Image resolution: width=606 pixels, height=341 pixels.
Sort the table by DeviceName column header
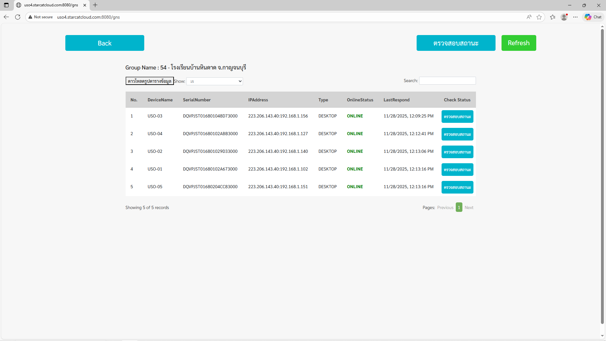click(160, 100)
